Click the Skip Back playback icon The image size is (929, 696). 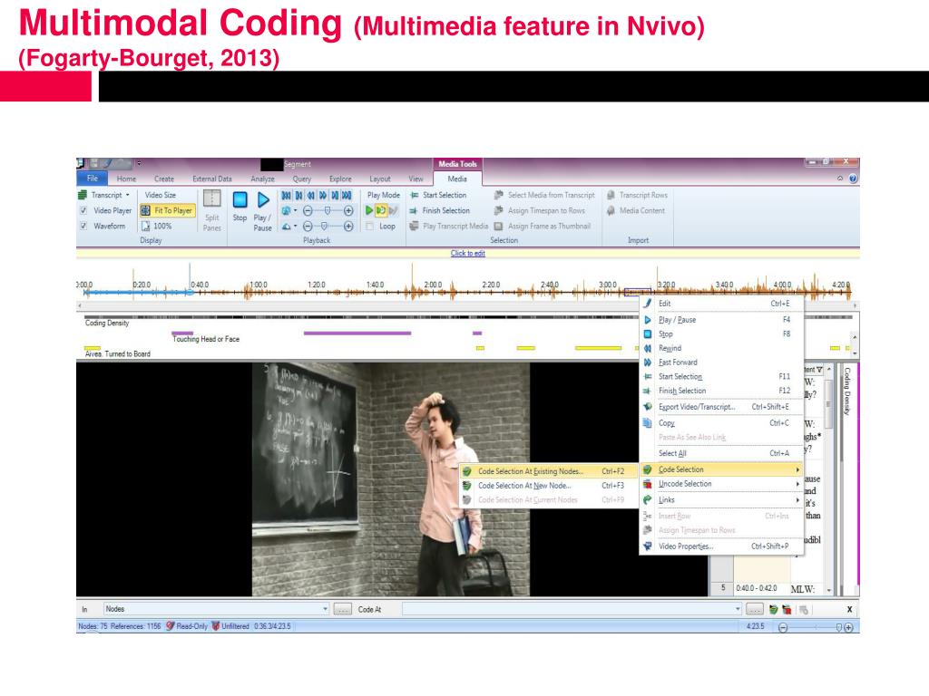click(x=299, y=196)
